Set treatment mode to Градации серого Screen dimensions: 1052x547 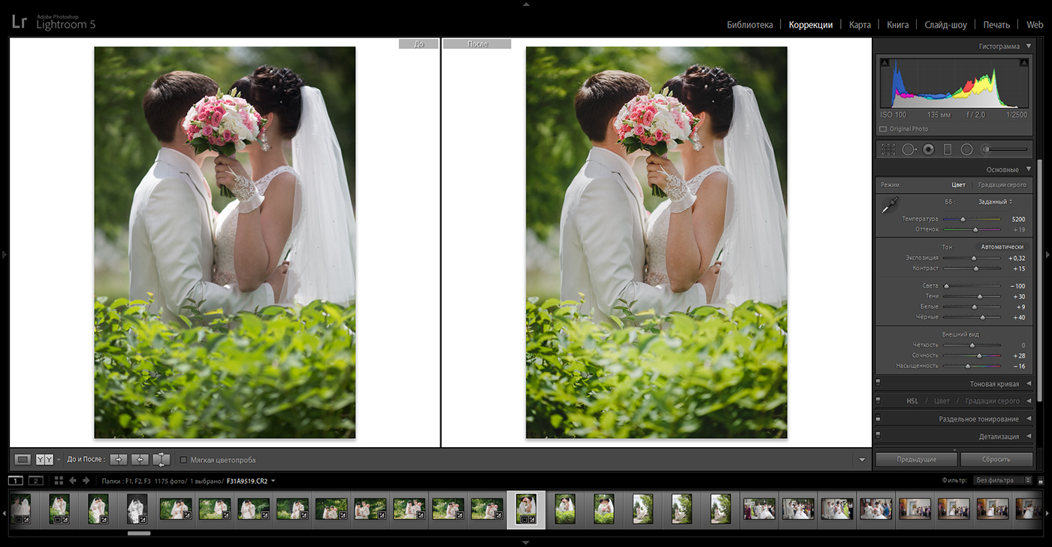click(x=1002, y=185)
